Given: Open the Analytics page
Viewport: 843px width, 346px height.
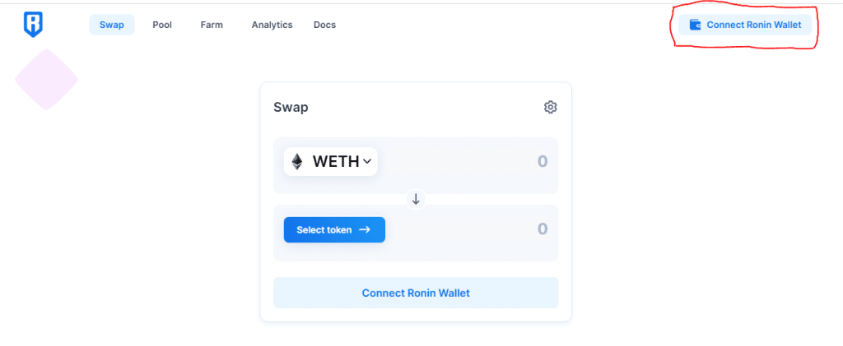Looking at the screenshot, I should click(x=272, y=25).
